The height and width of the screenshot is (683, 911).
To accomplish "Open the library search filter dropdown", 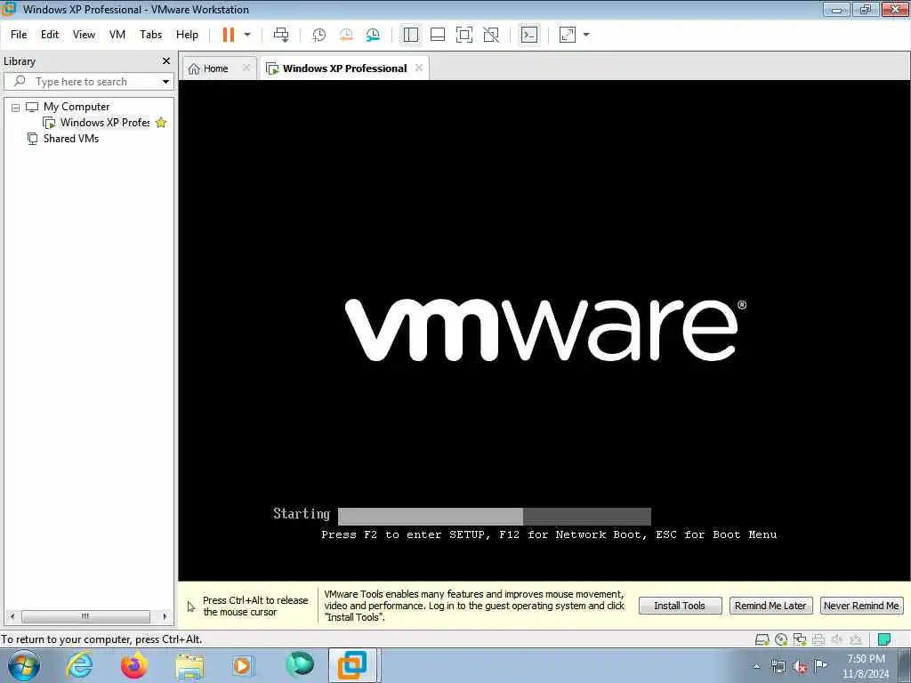I will [165, 81].
